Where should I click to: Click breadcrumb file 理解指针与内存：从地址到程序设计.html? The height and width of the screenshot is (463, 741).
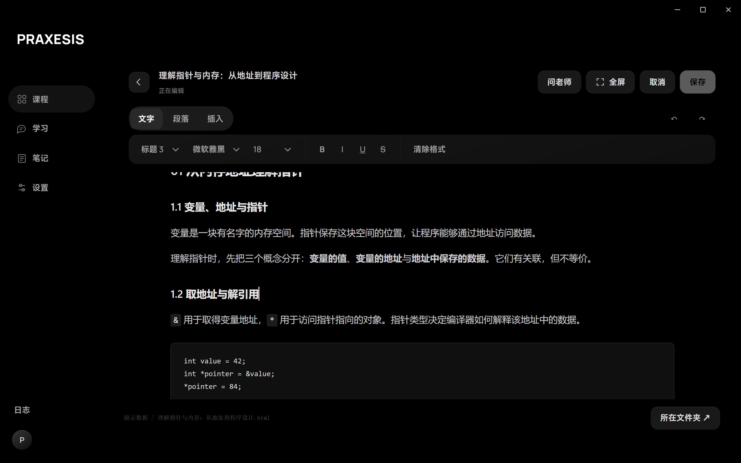click(214, 418)
